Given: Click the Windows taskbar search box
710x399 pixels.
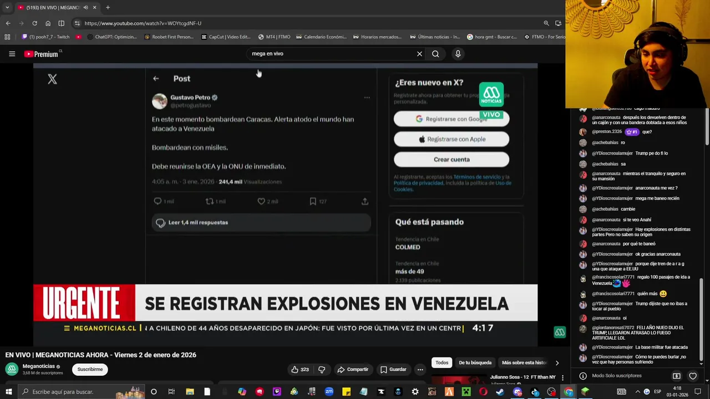Looking at the screenshot, I should tap(82, 392).
